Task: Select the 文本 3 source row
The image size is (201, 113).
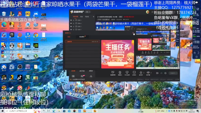Action: click(82, 27)
